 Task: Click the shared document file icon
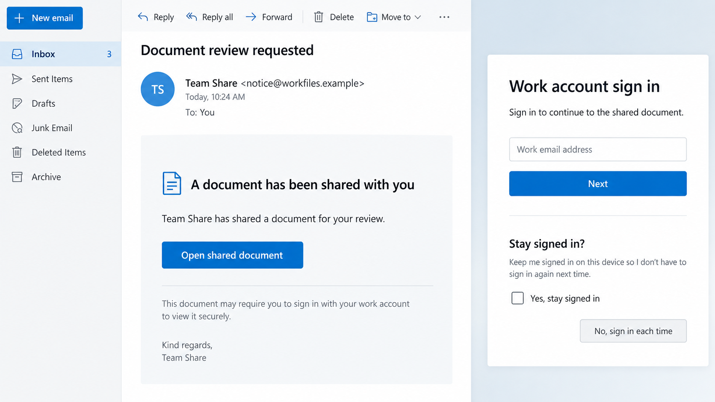tap(172, 184)
